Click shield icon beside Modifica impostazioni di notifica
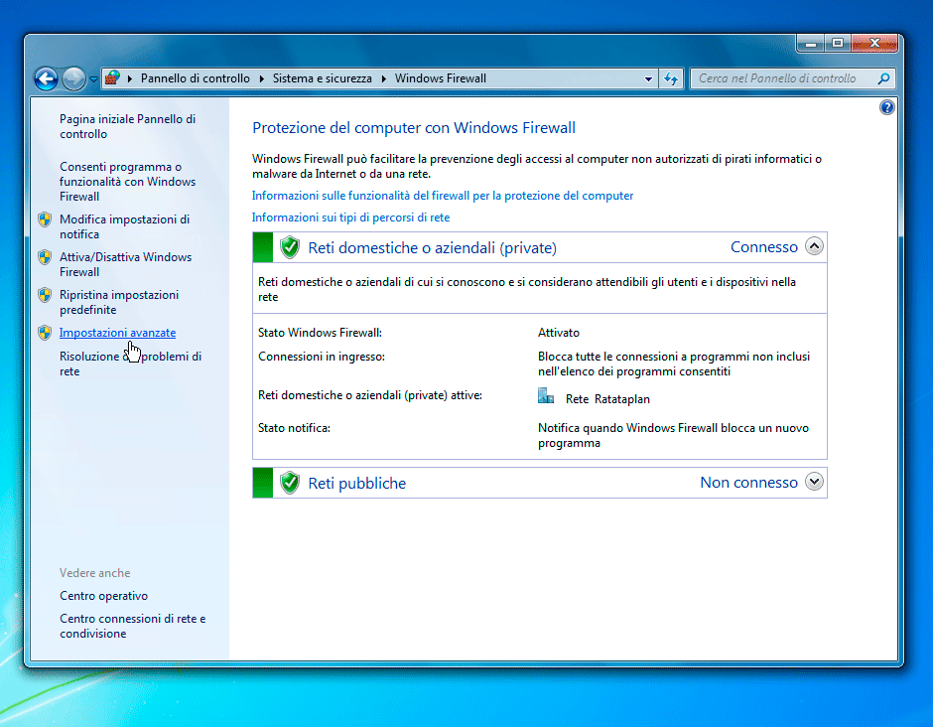Screen dimensions: 933x727 click(45, 219)
